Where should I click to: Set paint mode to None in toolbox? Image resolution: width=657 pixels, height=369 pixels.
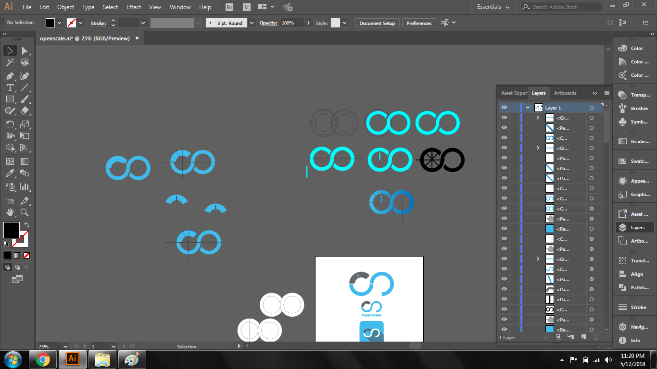(27, 255)
